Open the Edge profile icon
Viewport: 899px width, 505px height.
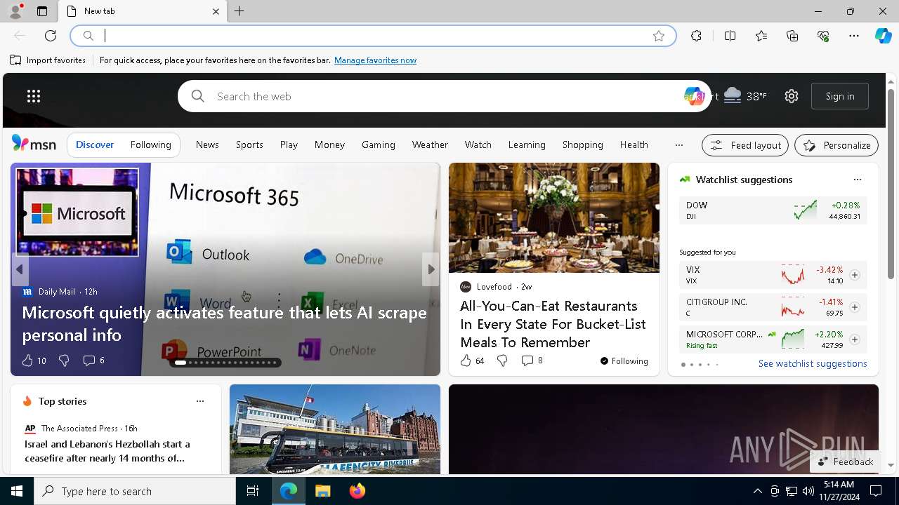(15, 11)
